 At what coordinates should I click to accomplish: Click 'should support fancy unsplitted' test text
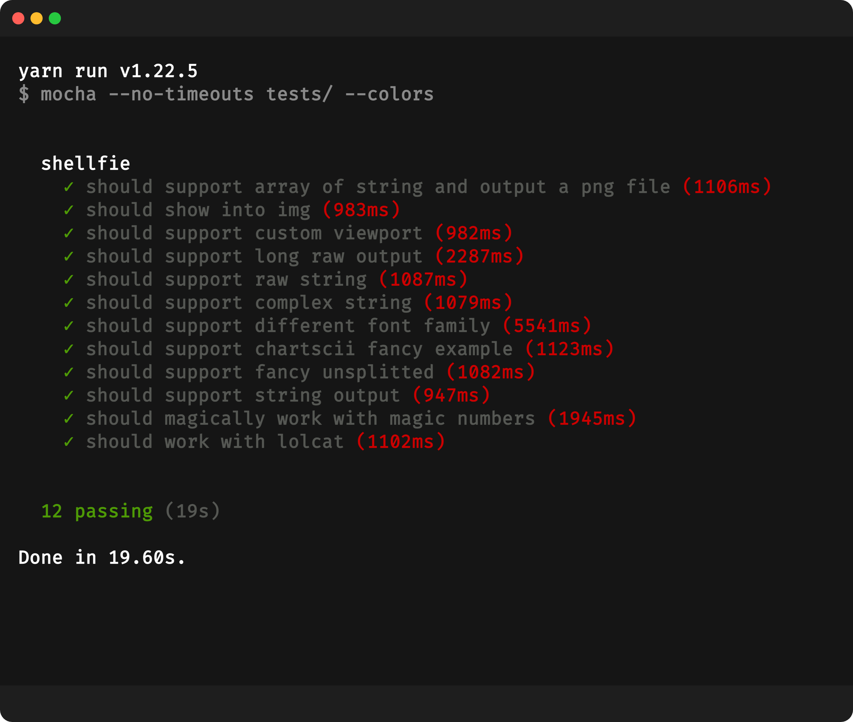pyautogui.click(x=260, y=373)
